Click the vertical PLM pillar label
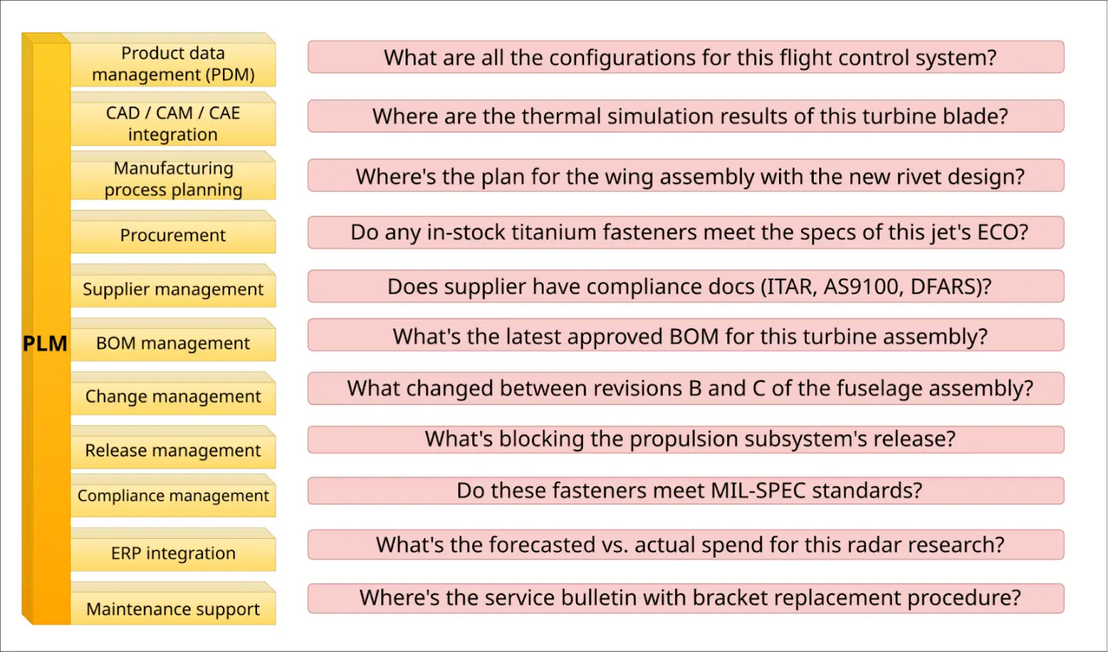The image size is (1108, 652). 45,344
